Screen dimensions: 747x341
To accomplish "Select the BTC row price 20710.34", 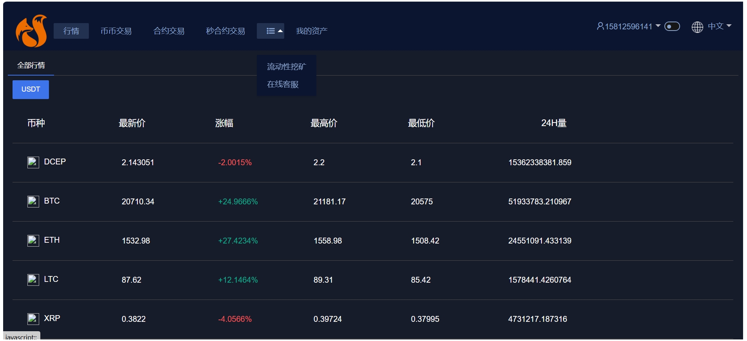I will click(138, 202).
